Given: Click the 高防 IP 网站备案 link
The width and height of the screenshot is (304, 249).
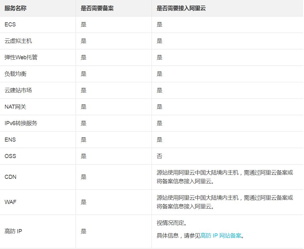Looking at the screenshot, I should tap(223, 236).
